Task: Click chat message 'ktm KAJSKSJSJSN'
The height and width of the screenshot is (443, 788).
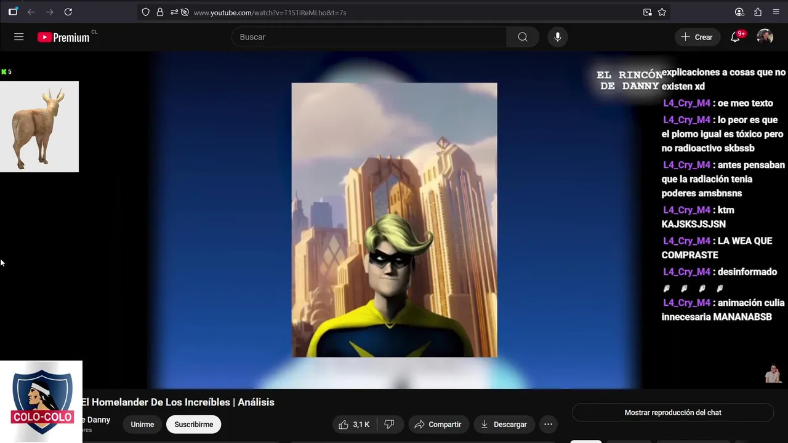Action: click(699, 217)
